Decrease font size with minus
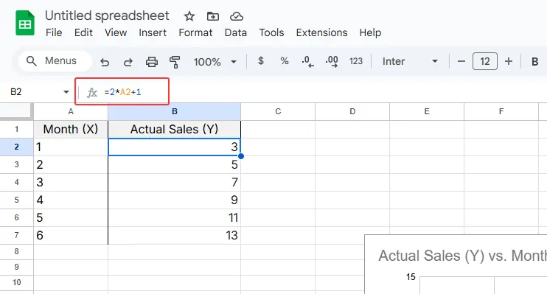 pyautogui.click(x=461, y=61)
